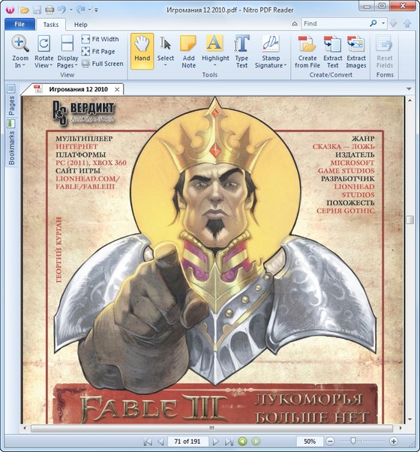Screen dimensions: 420x452
Task: Open a file via quick access folder icon
Action: pos(25,10)
